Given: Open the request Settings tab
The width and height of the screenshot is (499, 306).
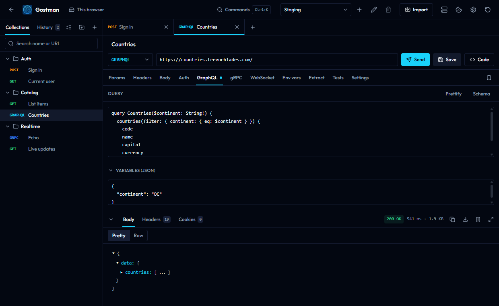Looking at the screenshot, I should [x=360, y=78].
